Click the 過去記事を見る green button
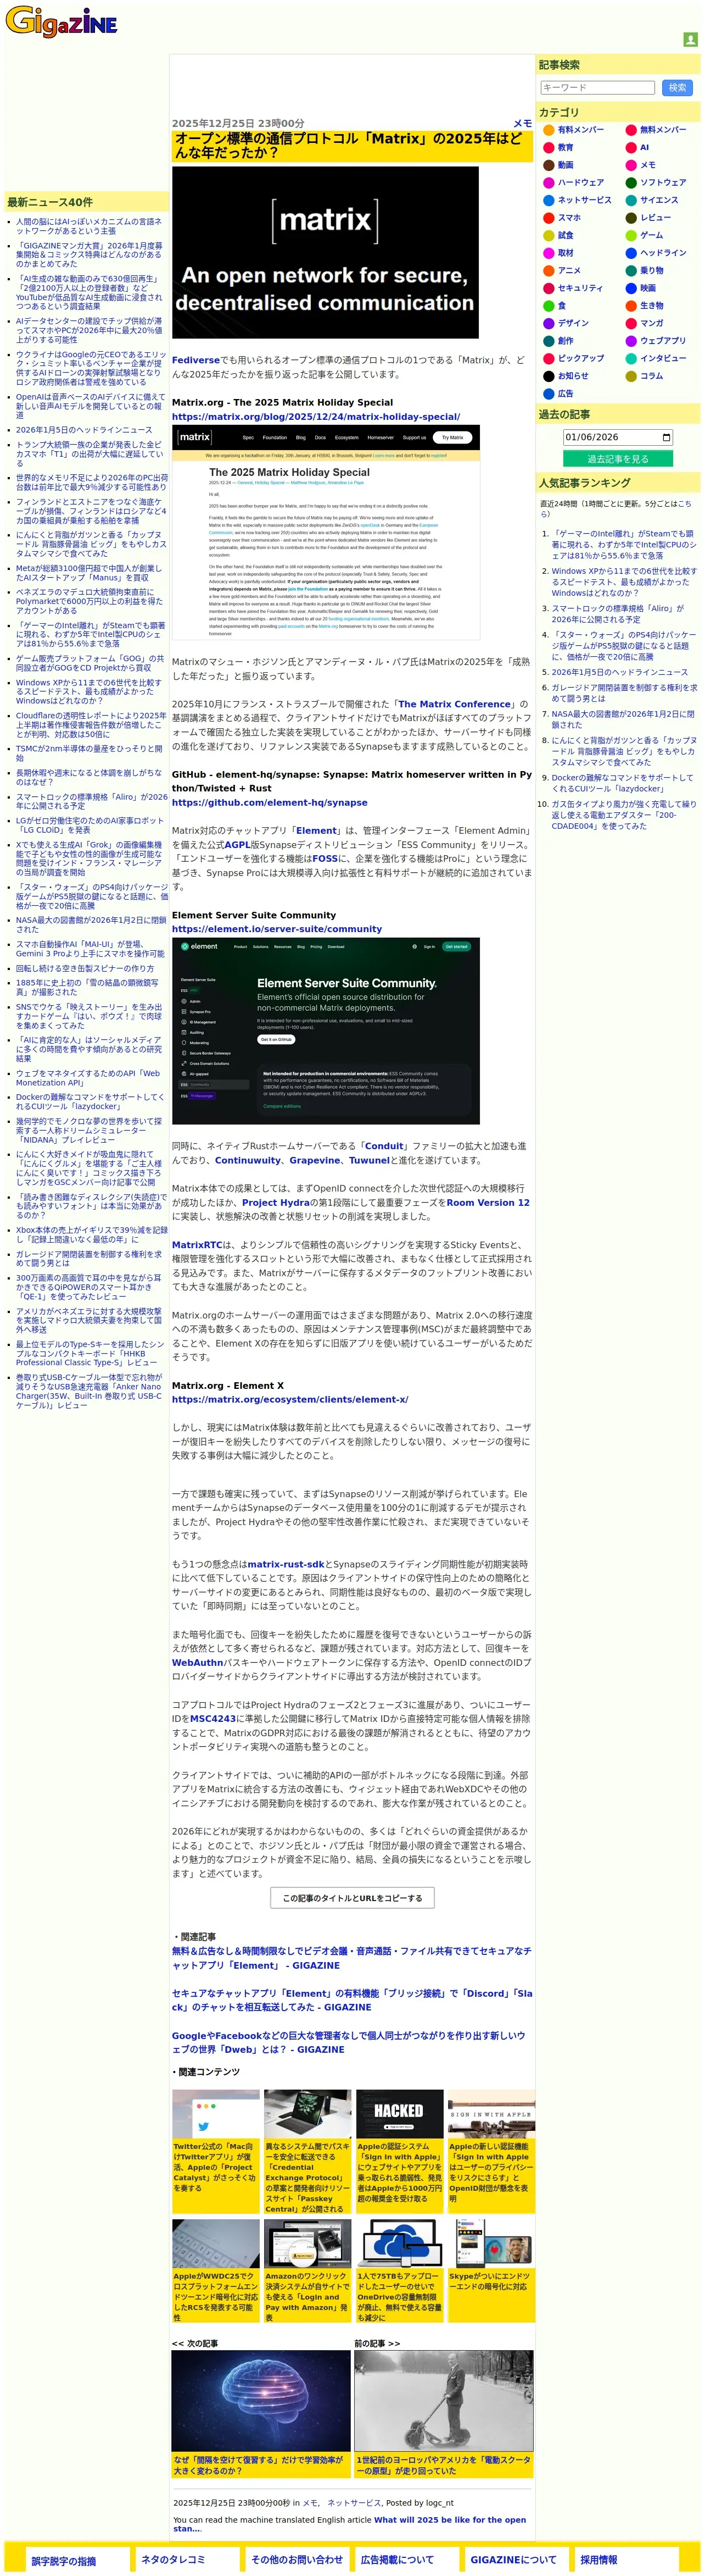The height and width of the screenshot is (2576, 705). [617, 459]
